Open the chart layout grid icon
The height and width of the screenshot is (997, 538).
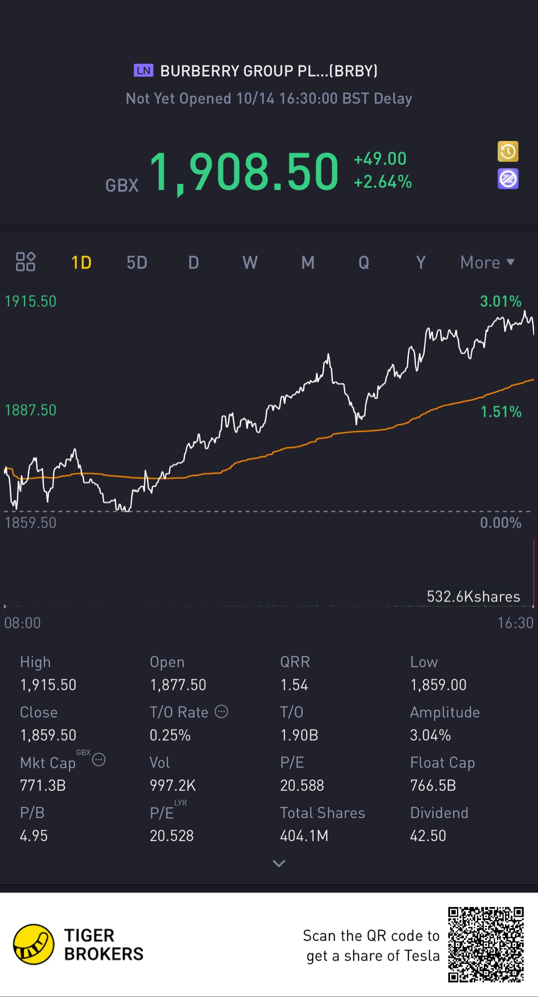tap(26, 262)
